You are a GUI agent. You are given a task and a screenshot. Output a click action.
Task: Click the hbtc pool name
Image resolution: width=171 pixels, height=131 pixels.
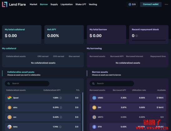click(x=15, y=127)
